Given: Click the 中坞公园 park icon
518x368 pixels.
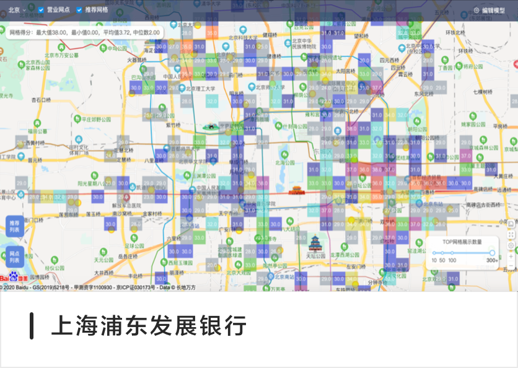Looking at the screenshot, I should [103, 48].
